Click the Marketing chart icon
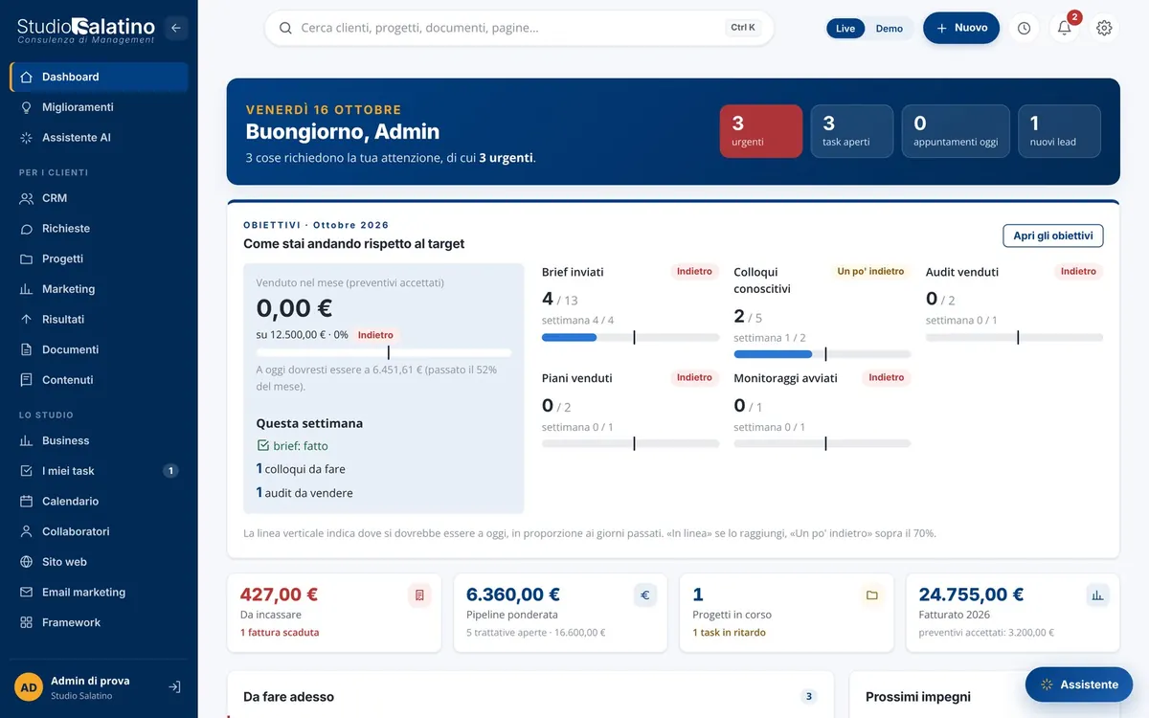 [26, 289]
